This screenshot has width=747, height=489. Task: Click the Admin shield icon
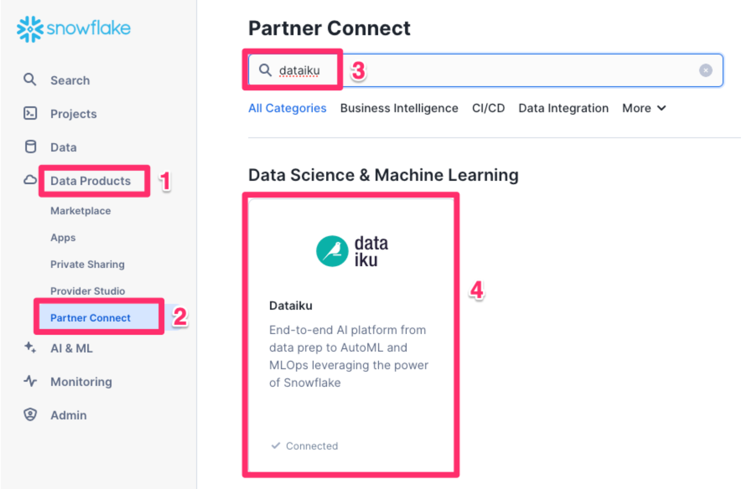point(30,415)
